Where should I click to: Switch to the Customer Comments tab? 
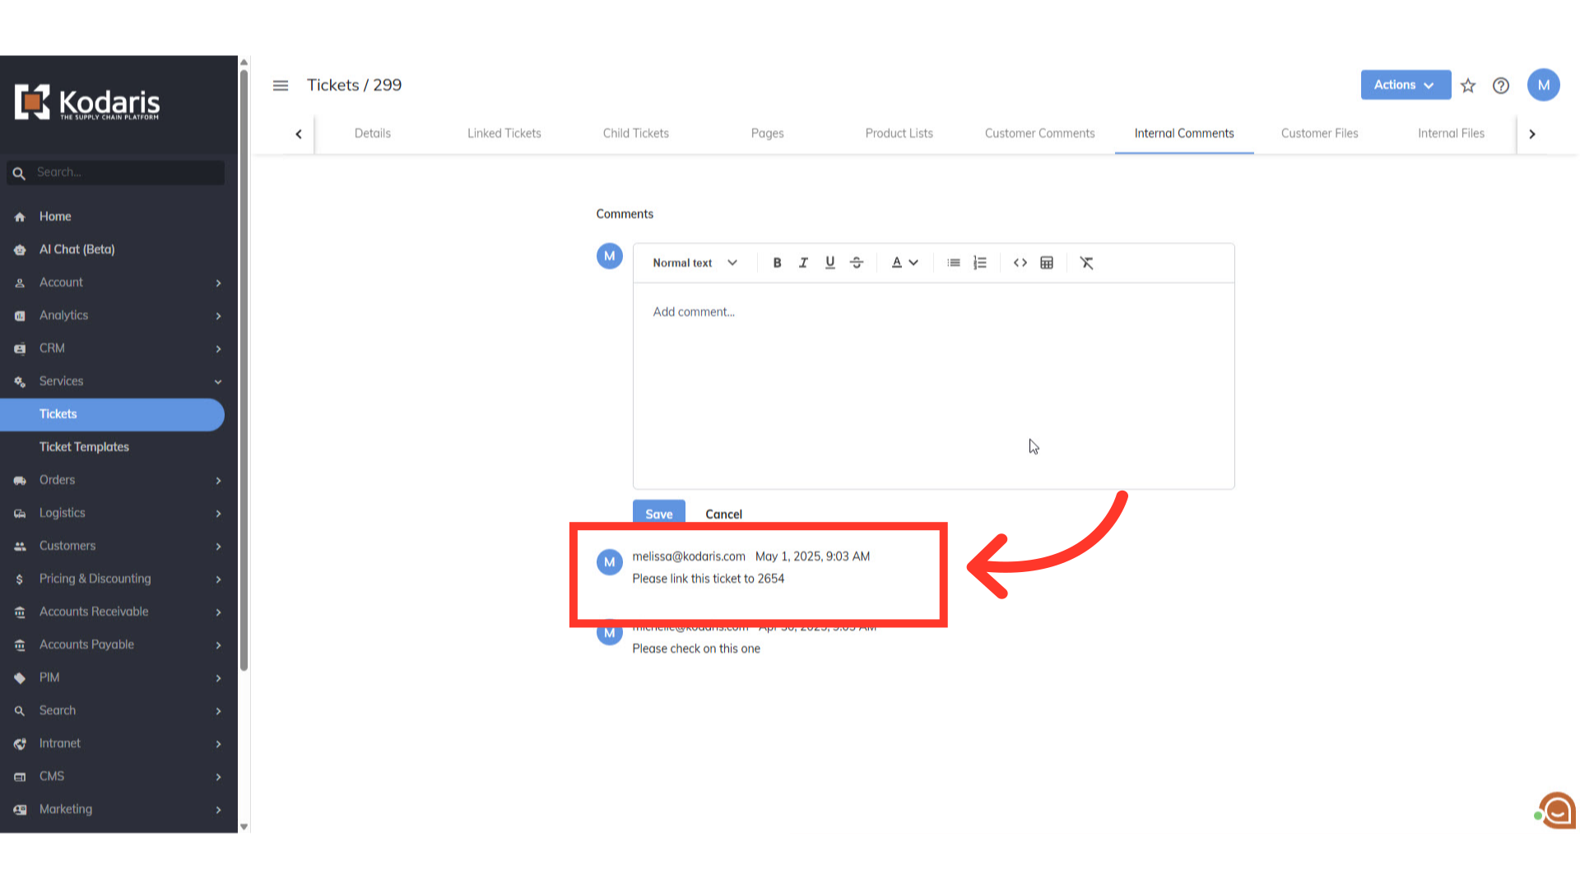pos(1039,133)
